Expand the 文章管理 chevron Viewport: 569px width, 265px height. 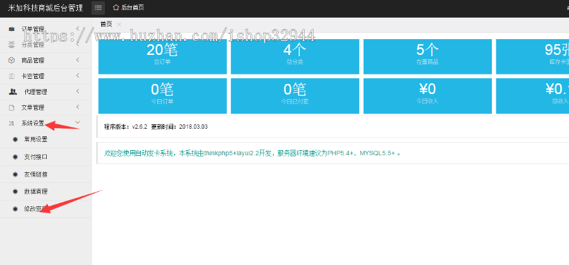coord(78,107)
